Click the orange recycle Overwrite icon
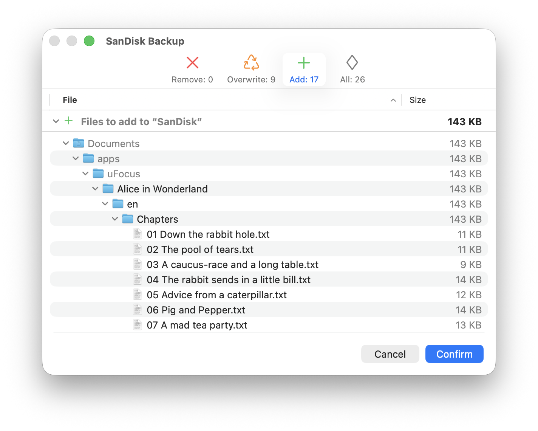 click(x=251, y=63)
